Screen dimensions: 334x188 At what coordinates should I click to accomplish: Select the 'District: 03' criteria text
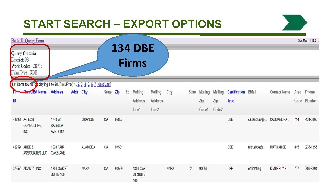tap(20, 60)
